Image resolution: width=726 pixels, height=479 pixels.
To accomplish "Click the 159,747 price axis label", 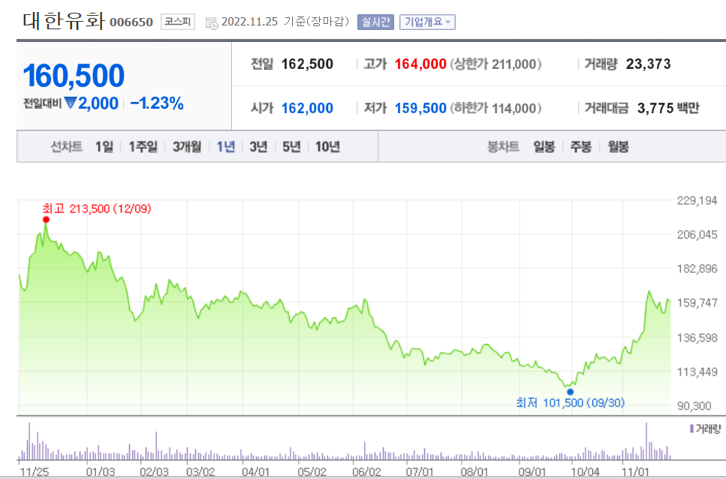I will click(x=697, y=303).
